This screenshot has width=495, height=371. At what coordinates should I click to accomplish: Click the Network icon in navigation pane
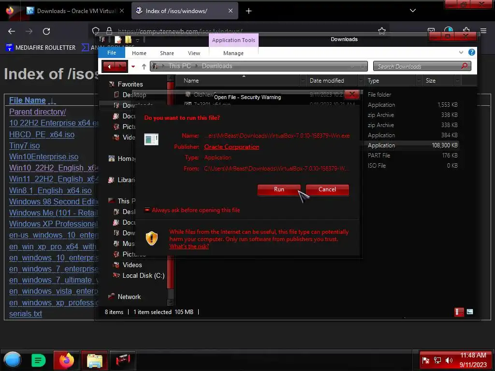(111, 297)
